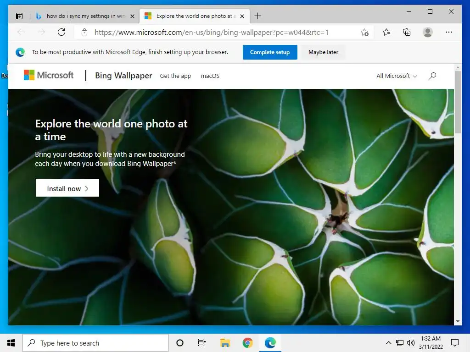Select macOS menu item
Image resolution: width=470 pixels, height=352 pixels.
point(210,76)
